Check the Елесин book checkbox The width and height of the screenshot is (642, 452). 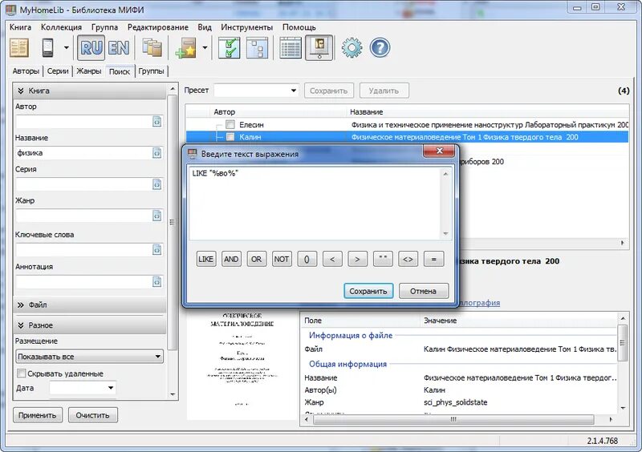click(x=230, y=125)
